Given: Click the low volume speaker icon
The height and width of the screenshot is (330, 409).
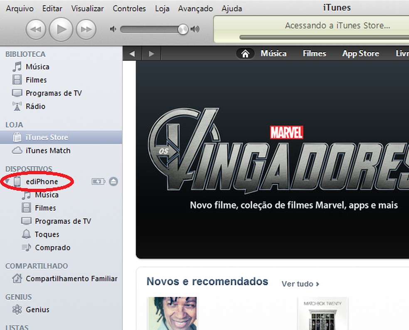Looking at the screenshot, I should click(113, 29).
